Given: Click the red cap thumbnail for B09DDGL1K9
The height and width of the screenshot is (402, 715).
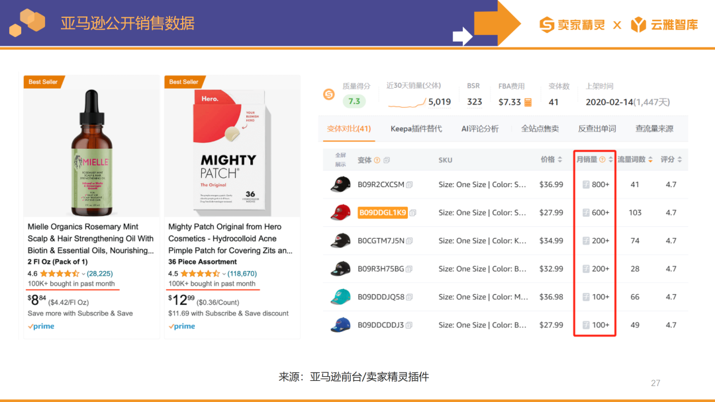Looking at the screenshot, I should [x=340, y=213].
